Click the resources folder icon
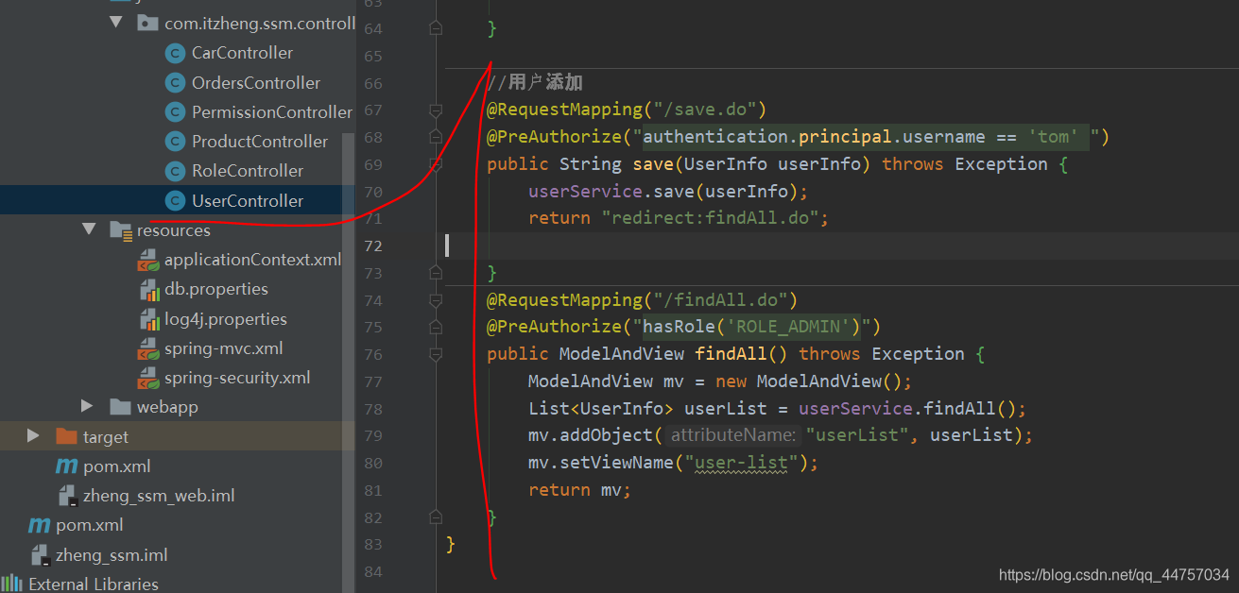This screenshot has width=1239, height=593. tap(120, 230)
